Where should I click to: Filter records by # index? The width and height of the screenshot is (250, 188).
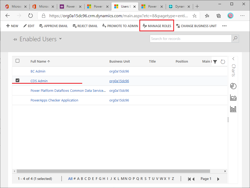click(74, 179)
